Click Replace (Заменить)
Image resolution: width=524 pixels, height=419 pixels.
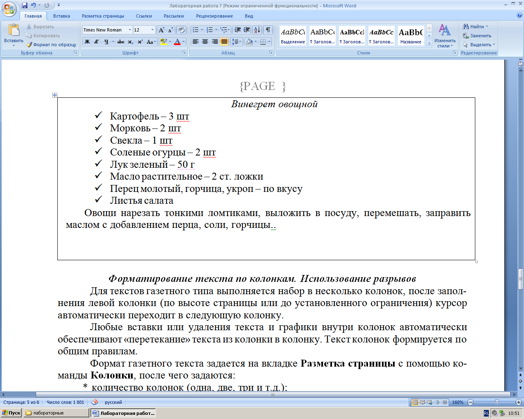coord(477,36)
